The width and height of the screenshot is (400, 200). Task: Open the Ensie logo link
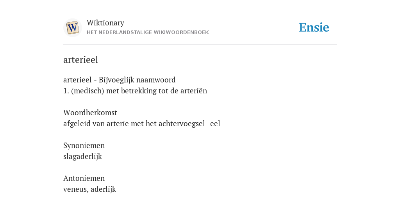pos(314,27)
